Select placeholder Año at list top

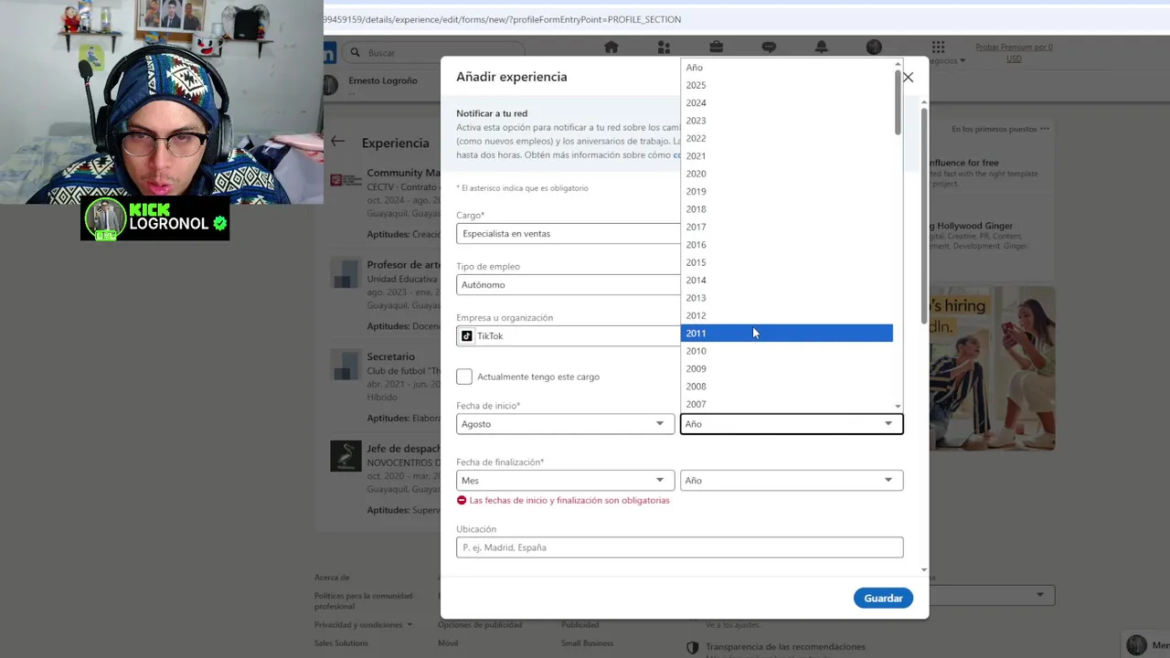[x=787, y=68]
